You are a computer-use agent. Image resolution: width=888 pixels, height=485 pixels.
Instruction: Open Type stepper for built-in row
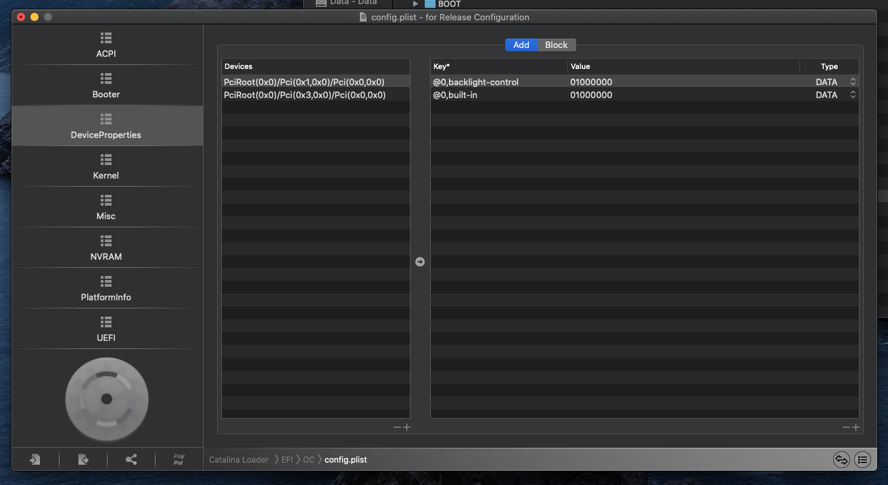853,95
